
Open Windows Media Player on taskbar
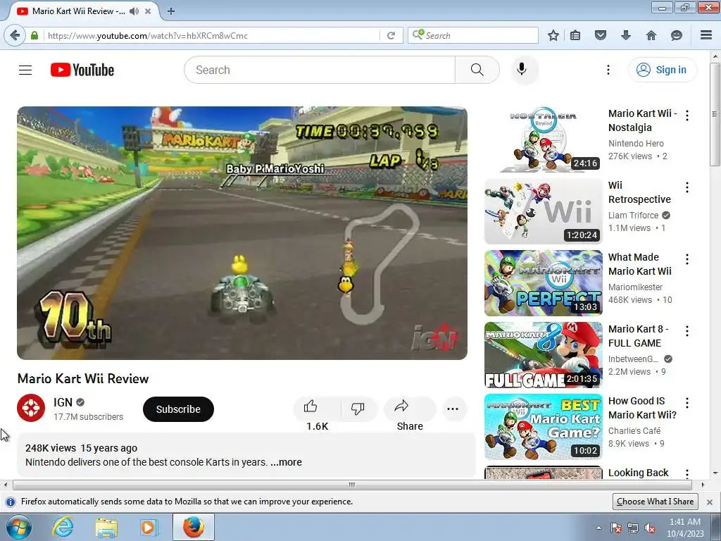click(149, 527)
